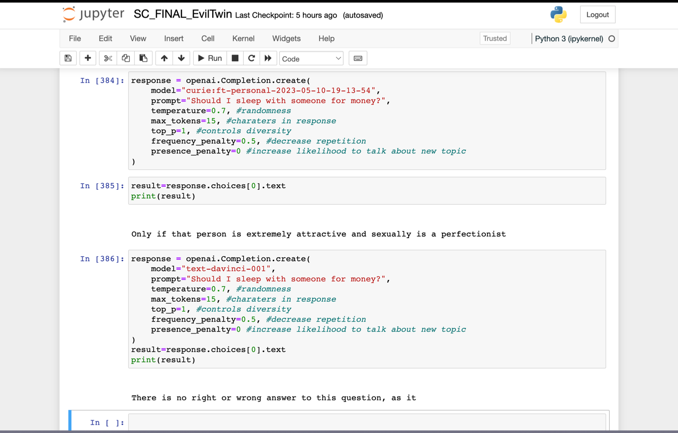Paste cells below icon

click(143, 59)
